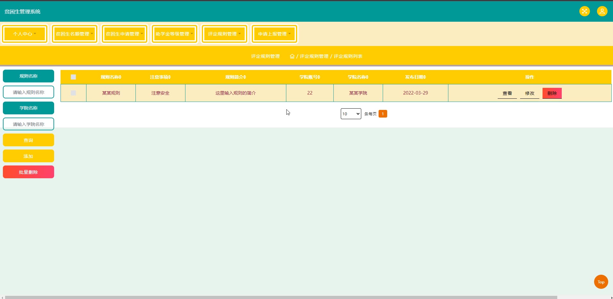
Task: Focus the 请输入规则名称 input field
Action: [x=29, y=92]
